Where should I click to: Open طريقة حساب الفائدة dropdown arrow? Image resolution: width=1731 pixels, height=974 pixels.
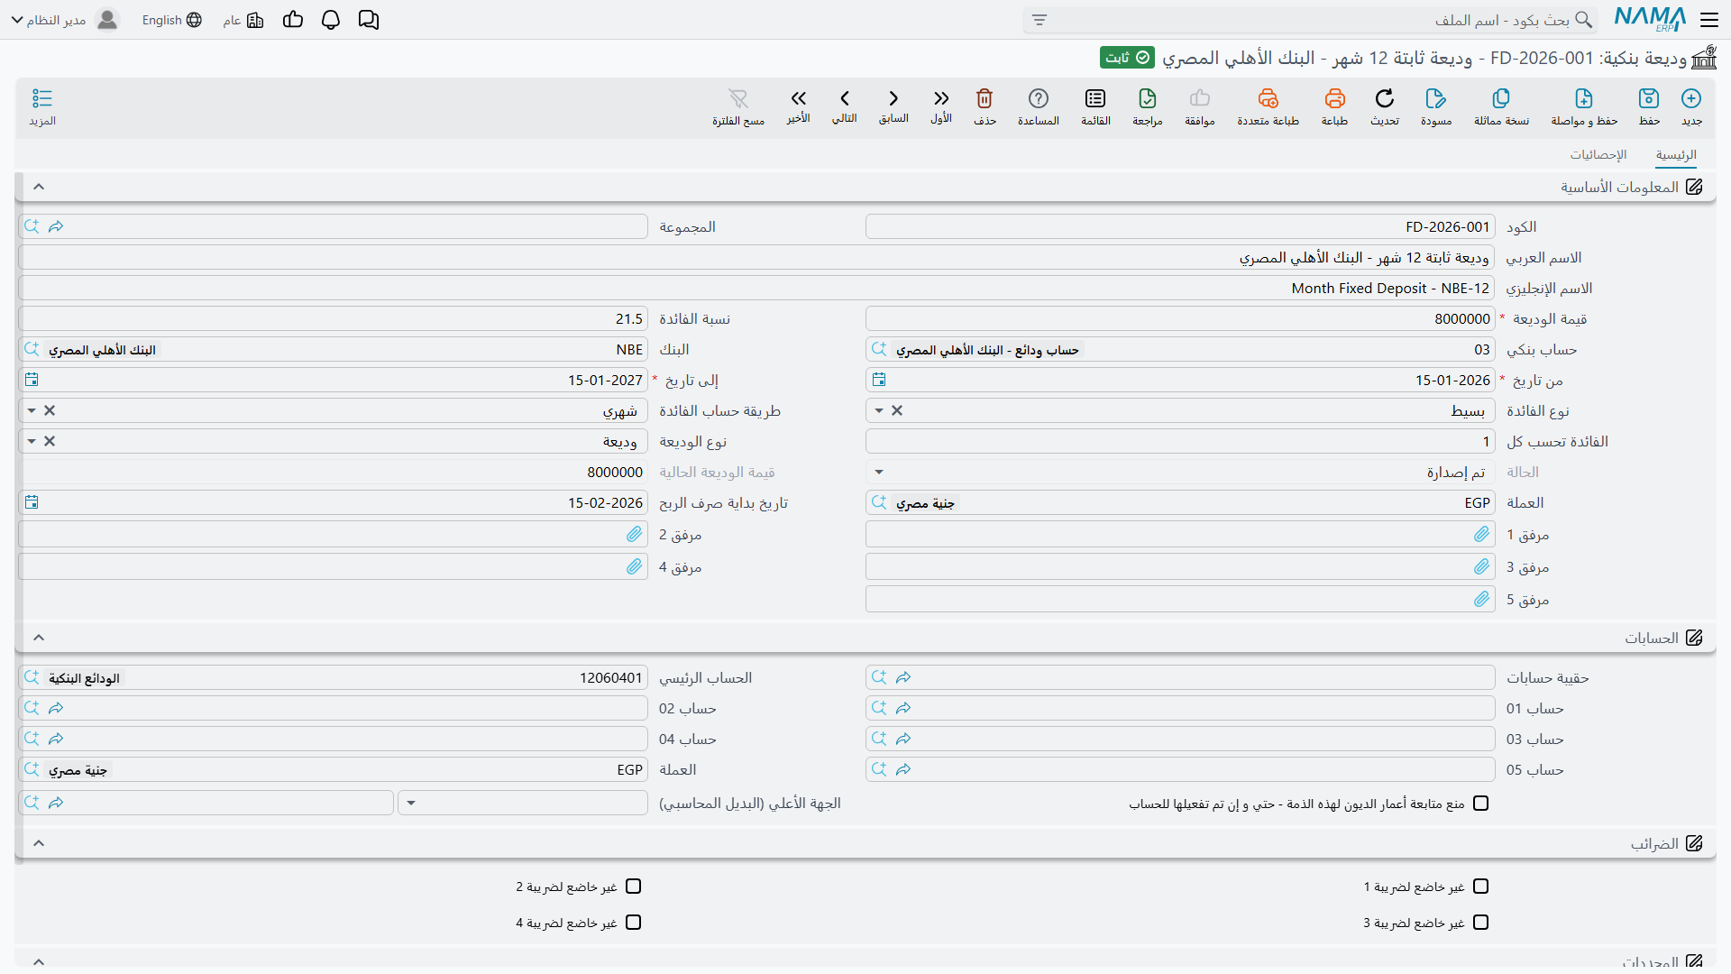tap(32, 410)
